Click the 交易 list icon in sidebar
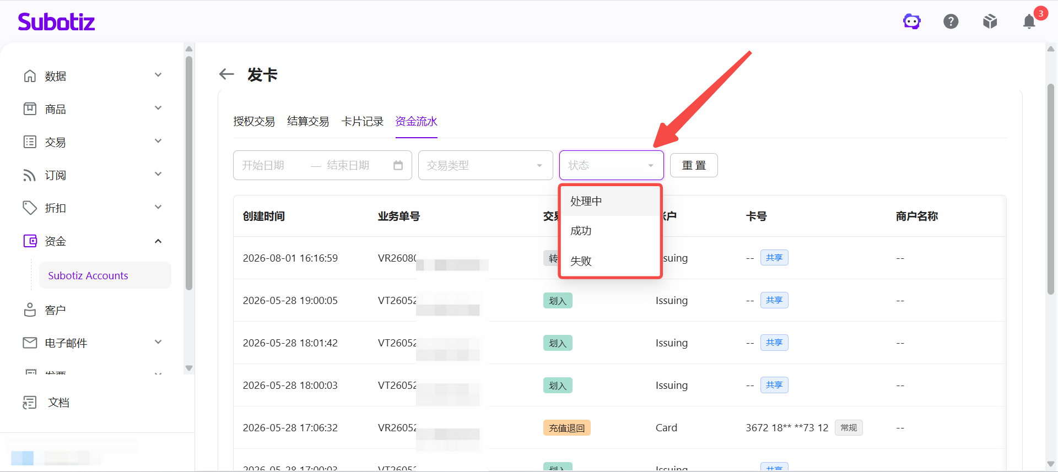 coord(30,142)
